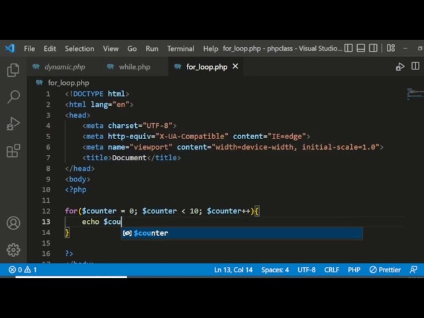Viewport: 424px width, 318px height.
Task: Split the editor to the right
Action: 415,66
